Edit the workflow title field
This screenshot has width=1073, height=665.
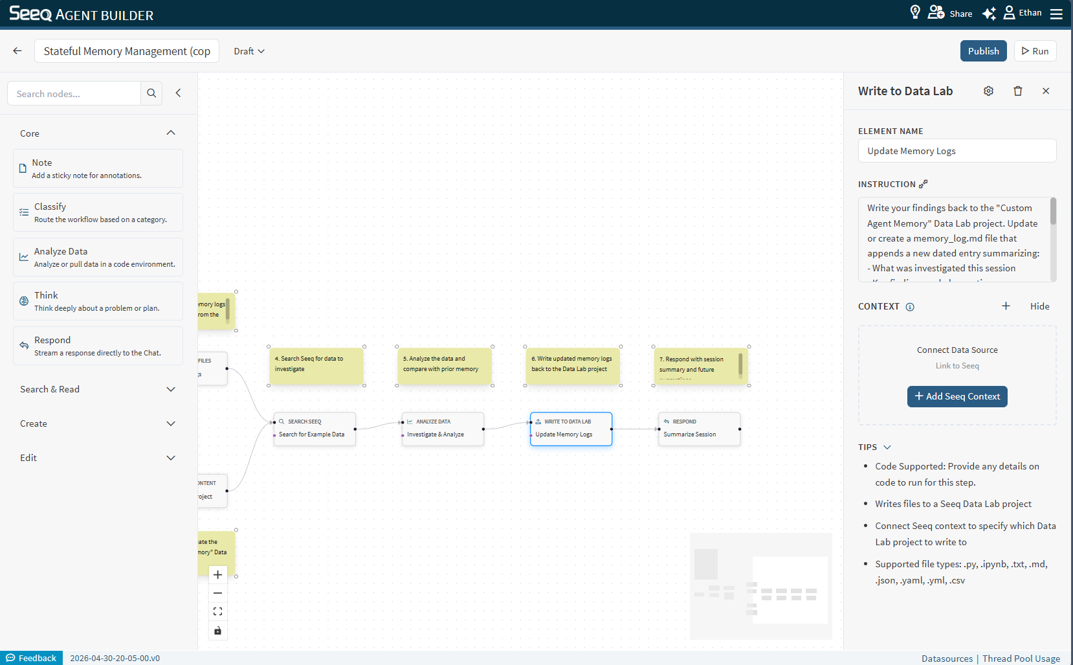127,51
